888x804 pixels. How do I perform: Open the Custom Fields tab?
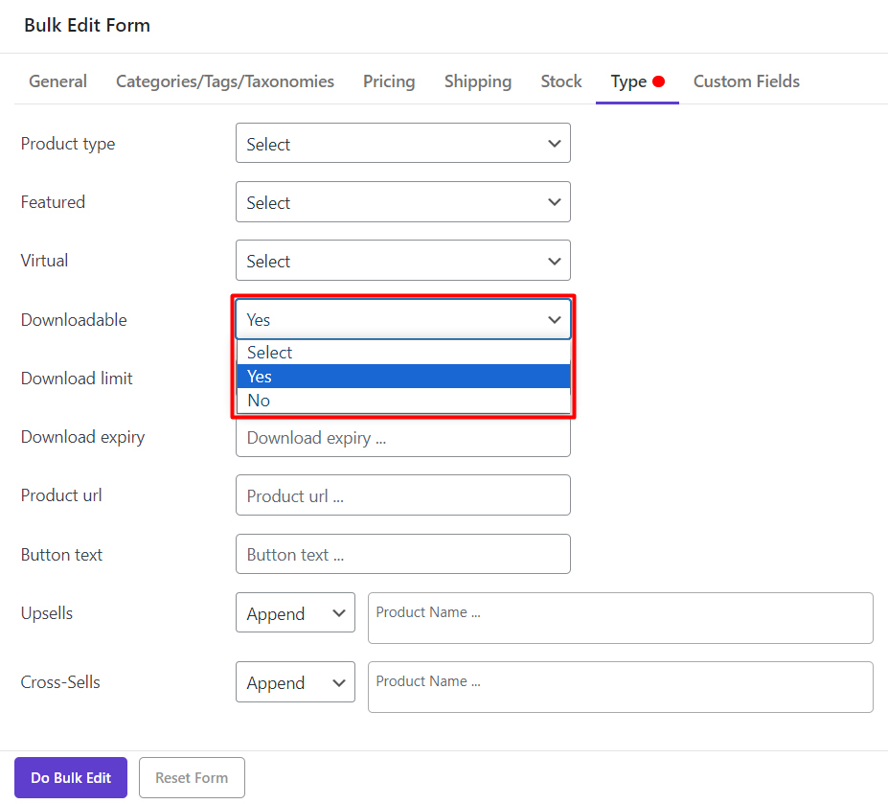click(746, 81)
